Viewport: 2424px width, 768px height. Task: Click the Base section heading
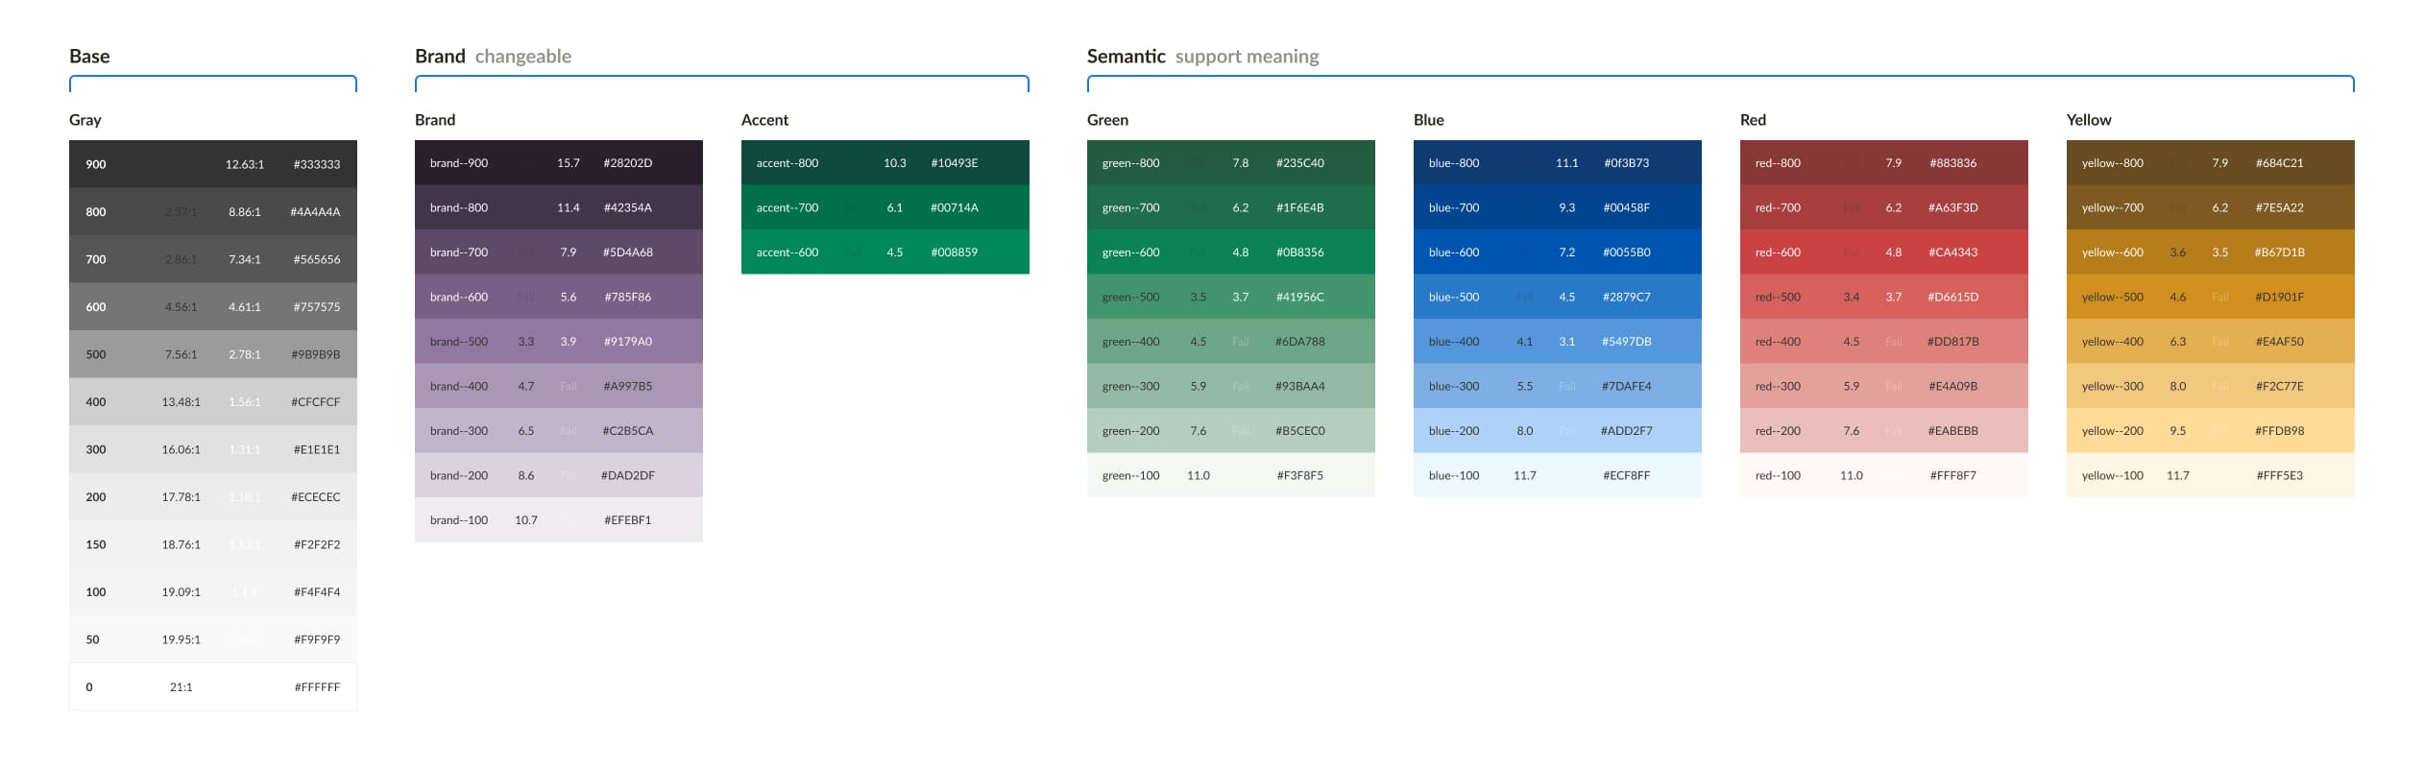89,57
